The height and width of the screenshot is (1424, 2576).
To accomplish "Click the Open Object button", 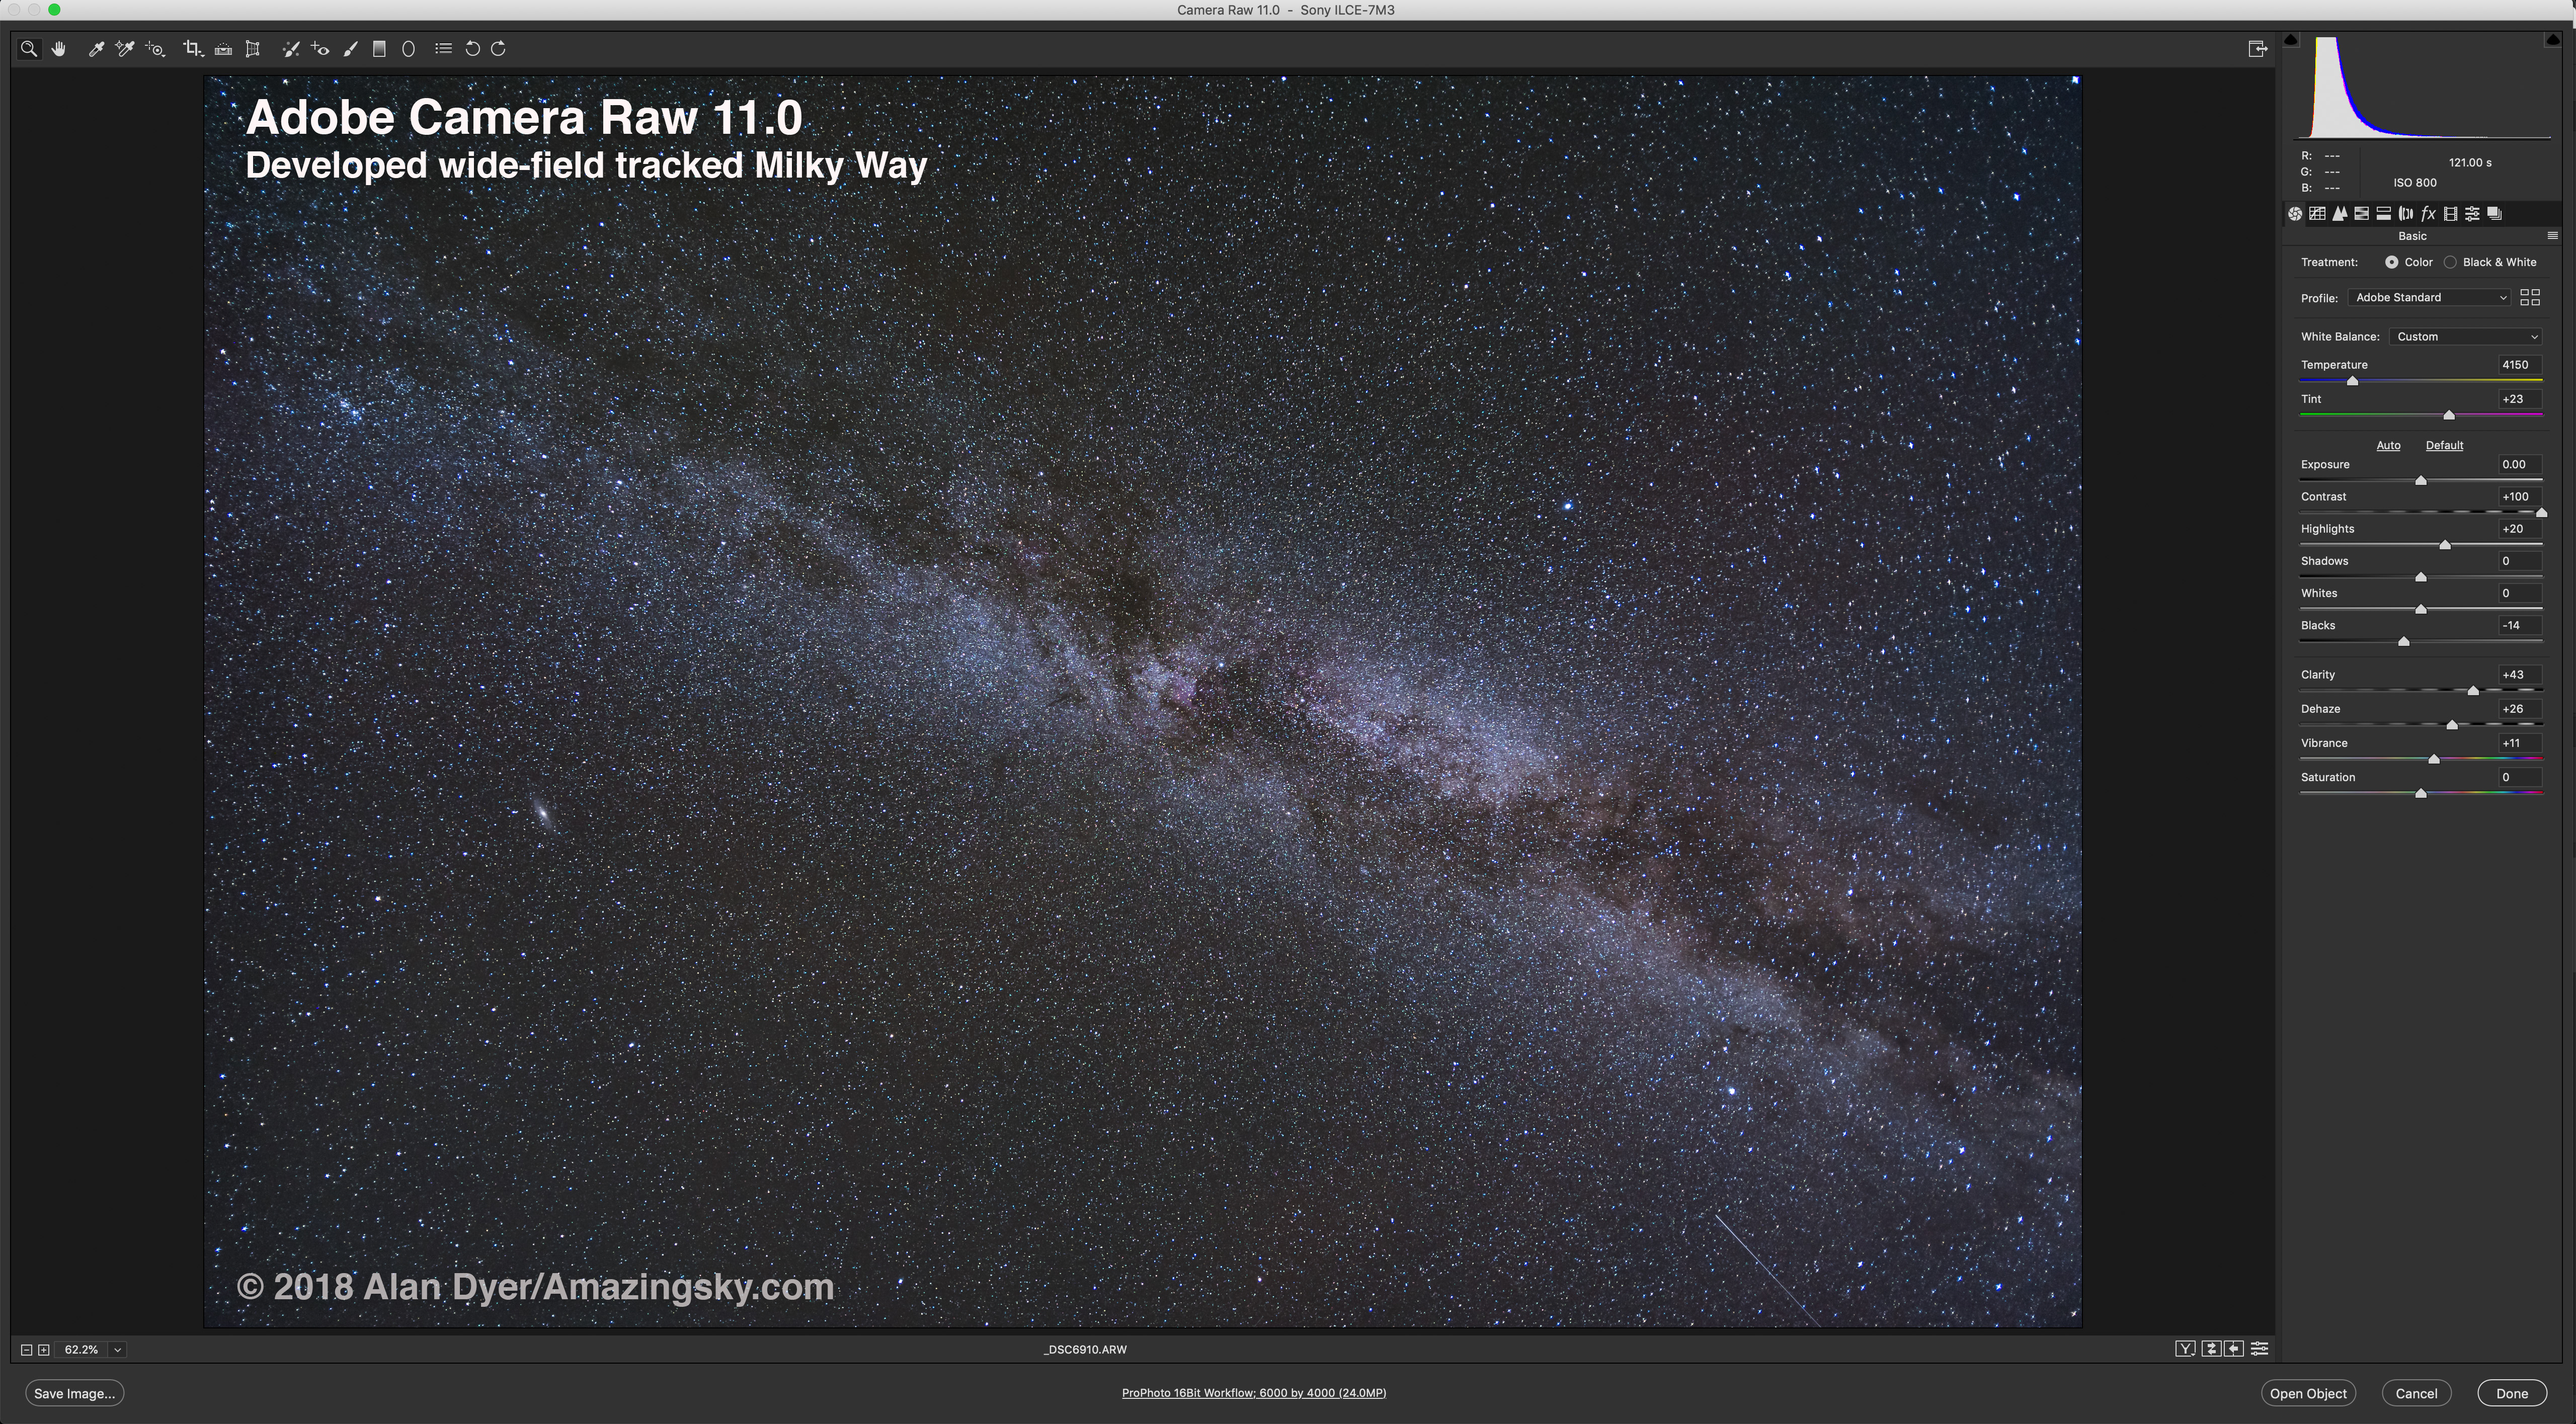I will tap(2307, 1393).
